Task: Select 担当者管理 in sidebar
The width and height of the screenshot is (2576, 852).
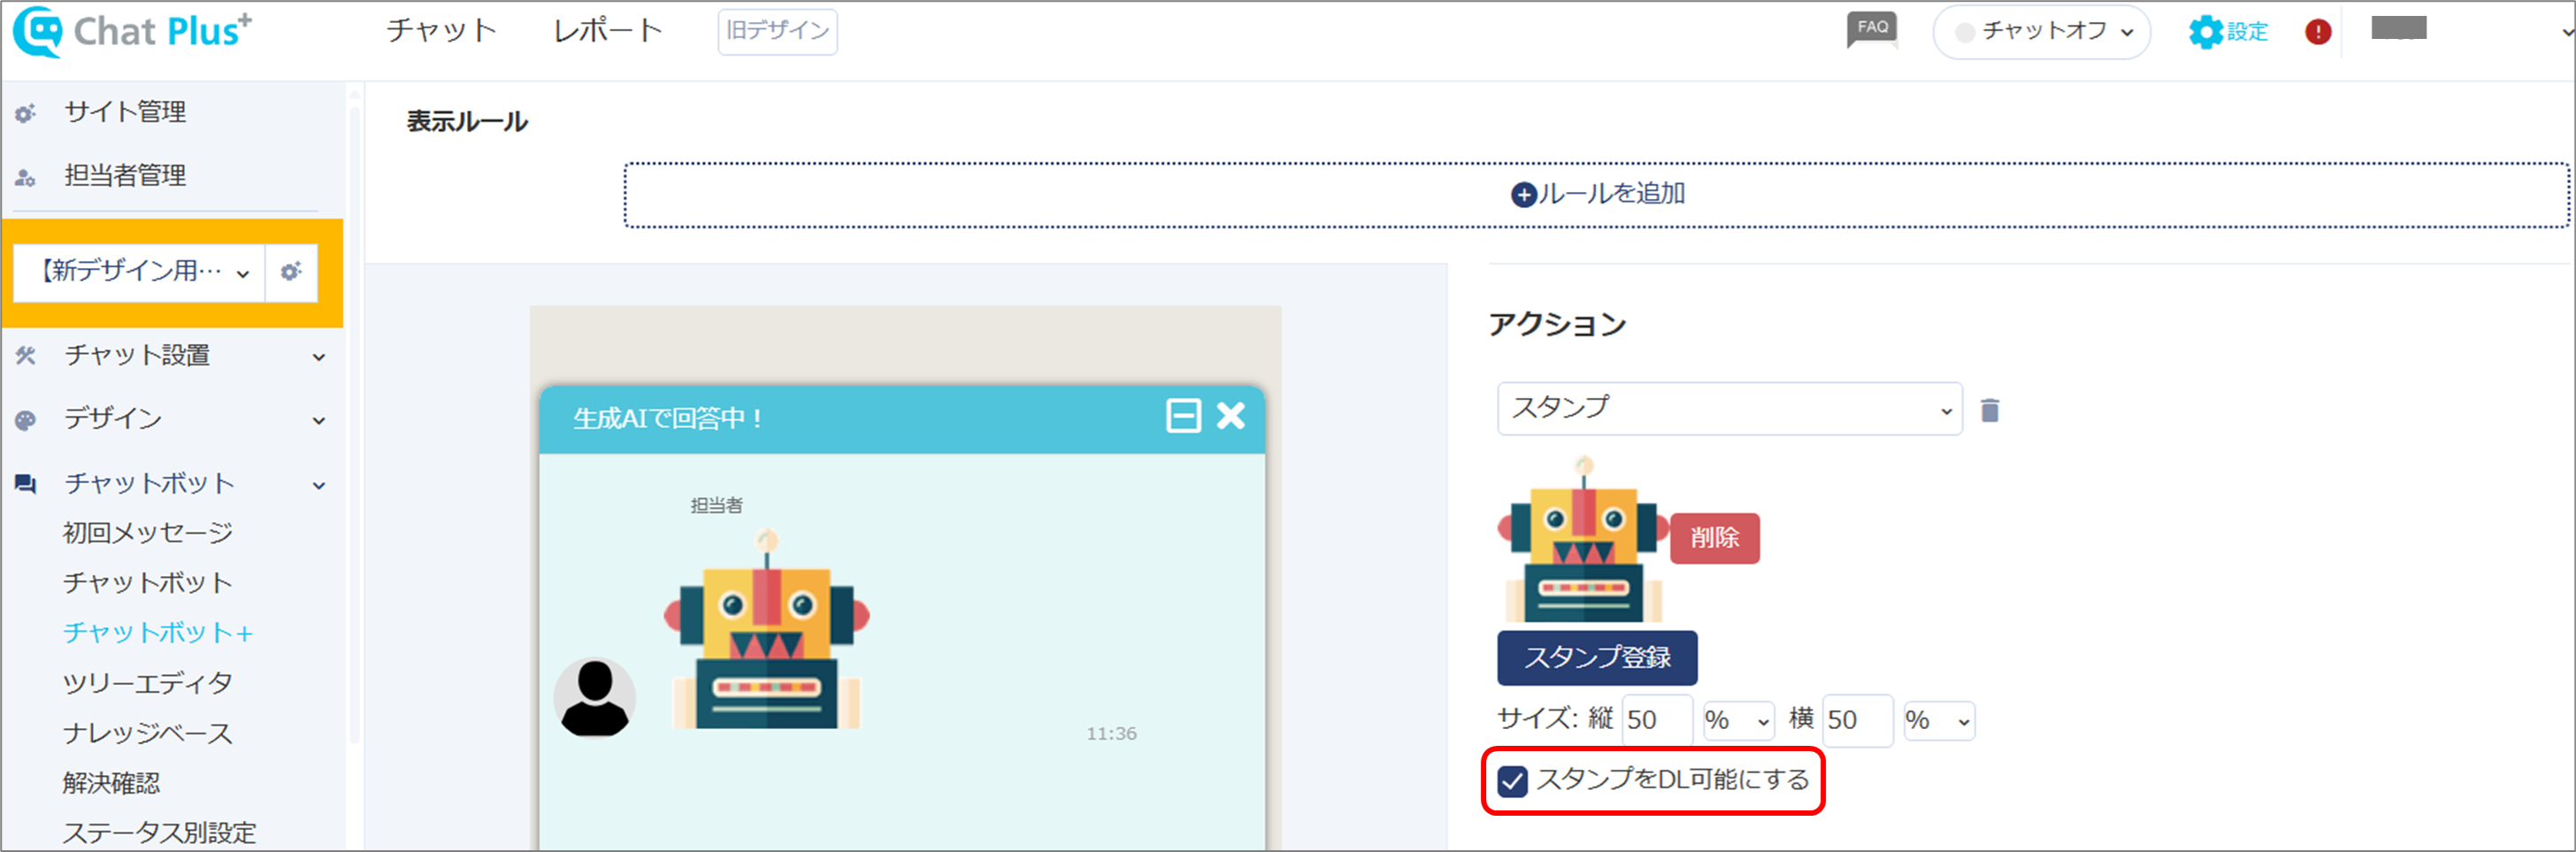Action: click(125, 176)
